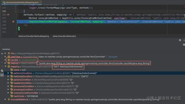Expand the customConditionHolder field
Screen dimensions: 185x104
8,93
